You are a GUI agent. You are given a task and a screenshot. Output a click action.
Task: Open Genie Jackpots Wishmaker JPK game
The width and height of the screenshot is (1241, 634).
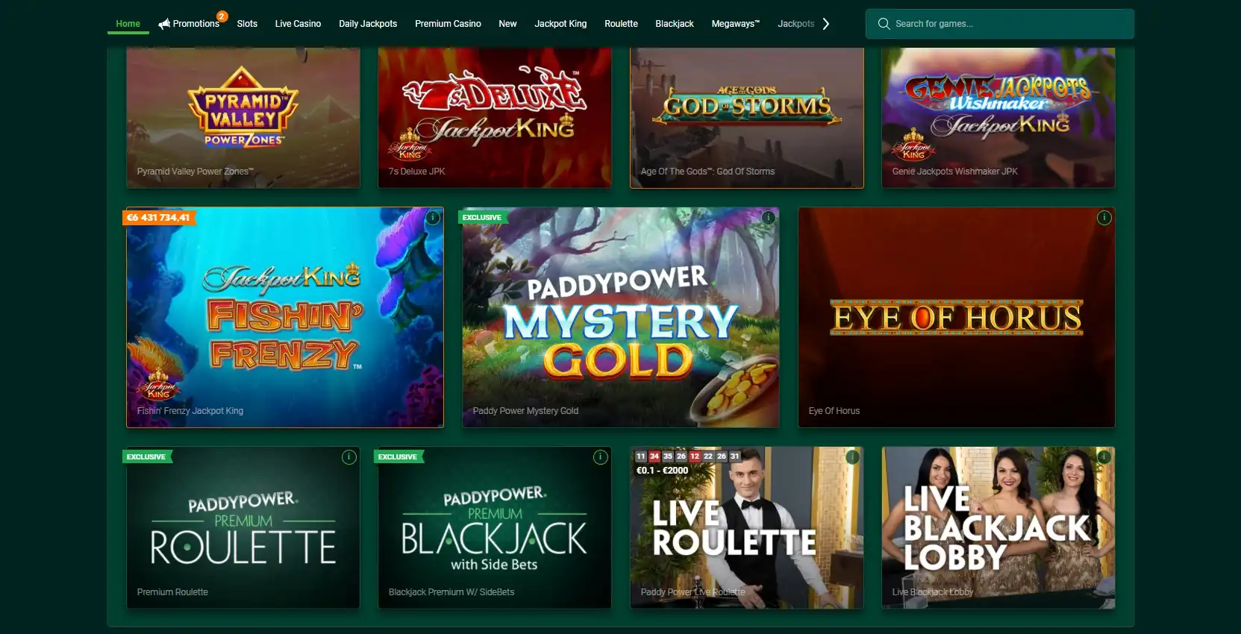click(998, 118)
